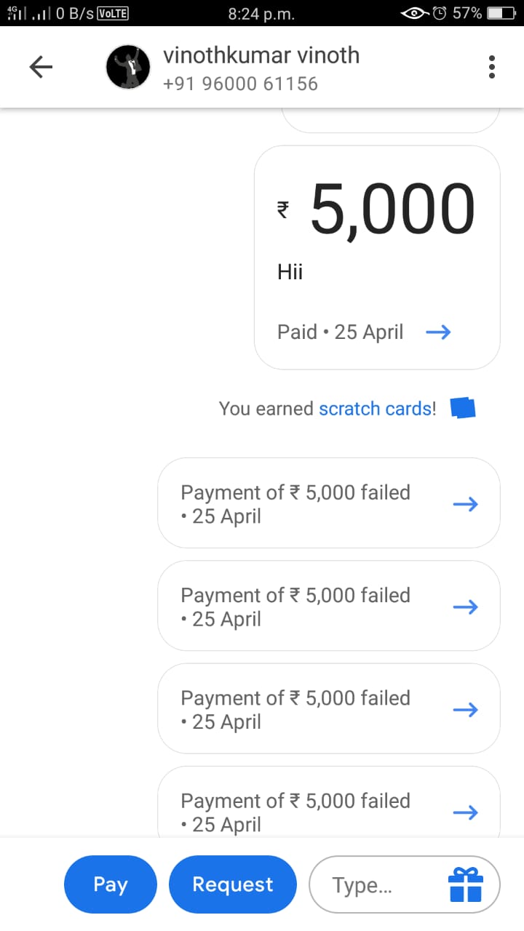
Task: Open vinothkumar vinoth's profile picture
Action: coord(128,68)
